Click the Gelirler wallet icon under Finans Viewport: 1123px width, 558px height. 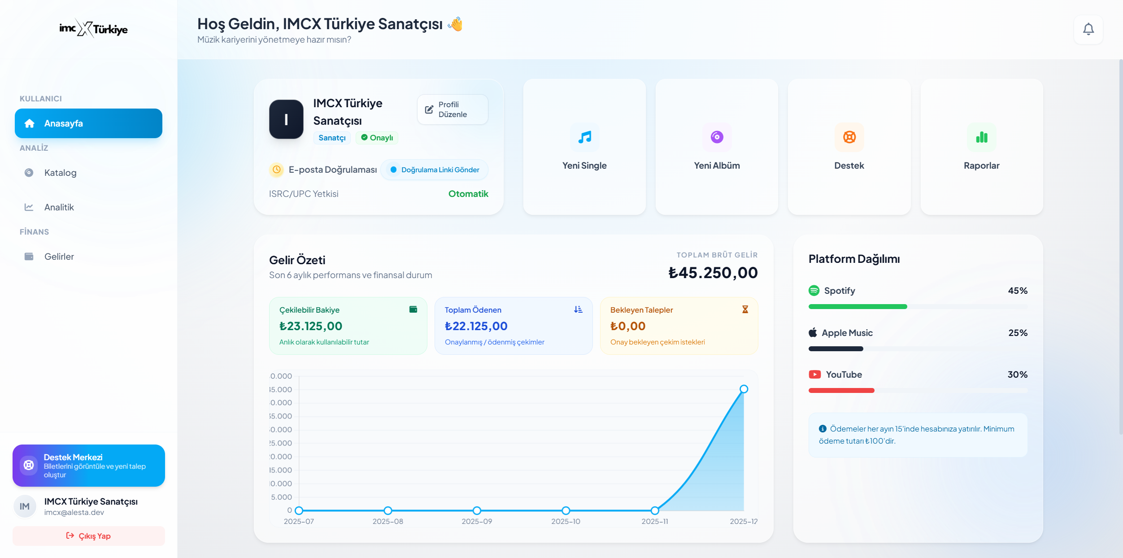pyautogui.click(x=29, y=257)
